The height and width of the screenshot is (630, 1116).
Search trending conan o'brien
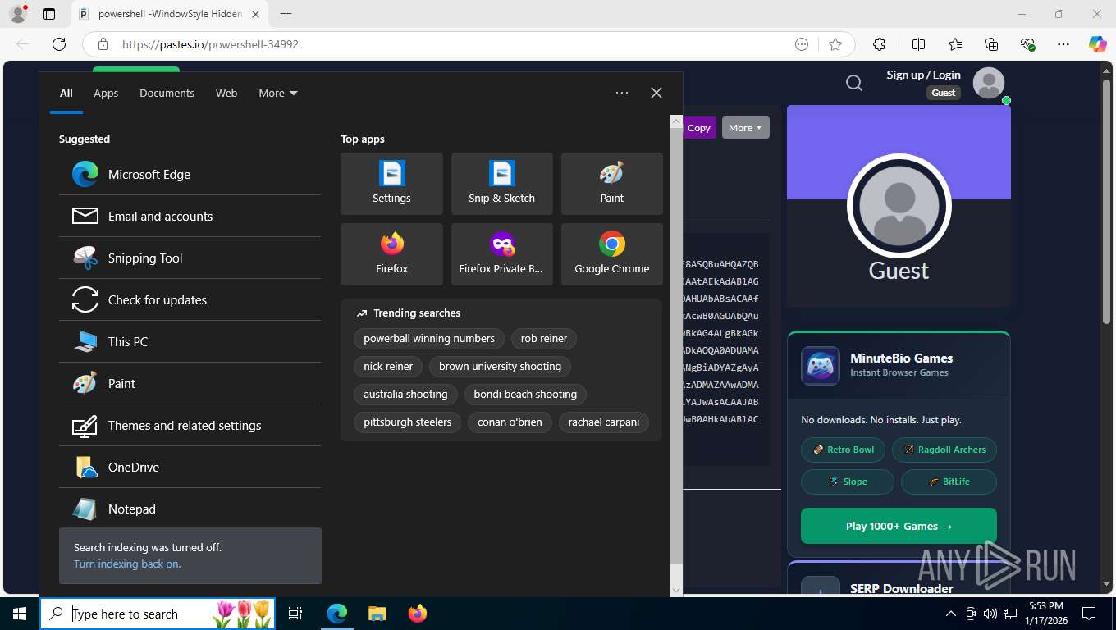click(x=510, y=422)
